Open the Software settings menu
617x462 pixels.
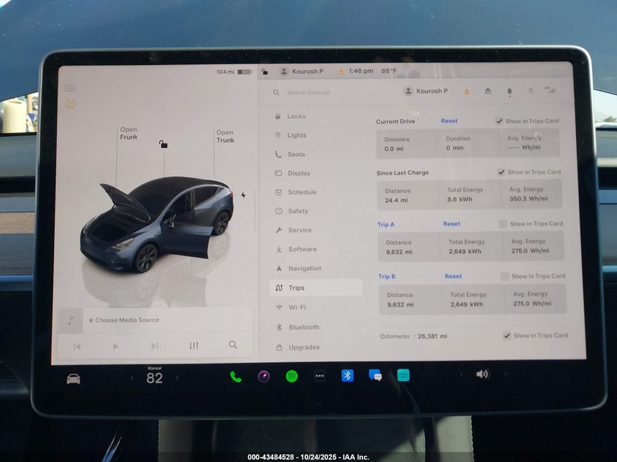pyautogui.click(x=302, y=250)
